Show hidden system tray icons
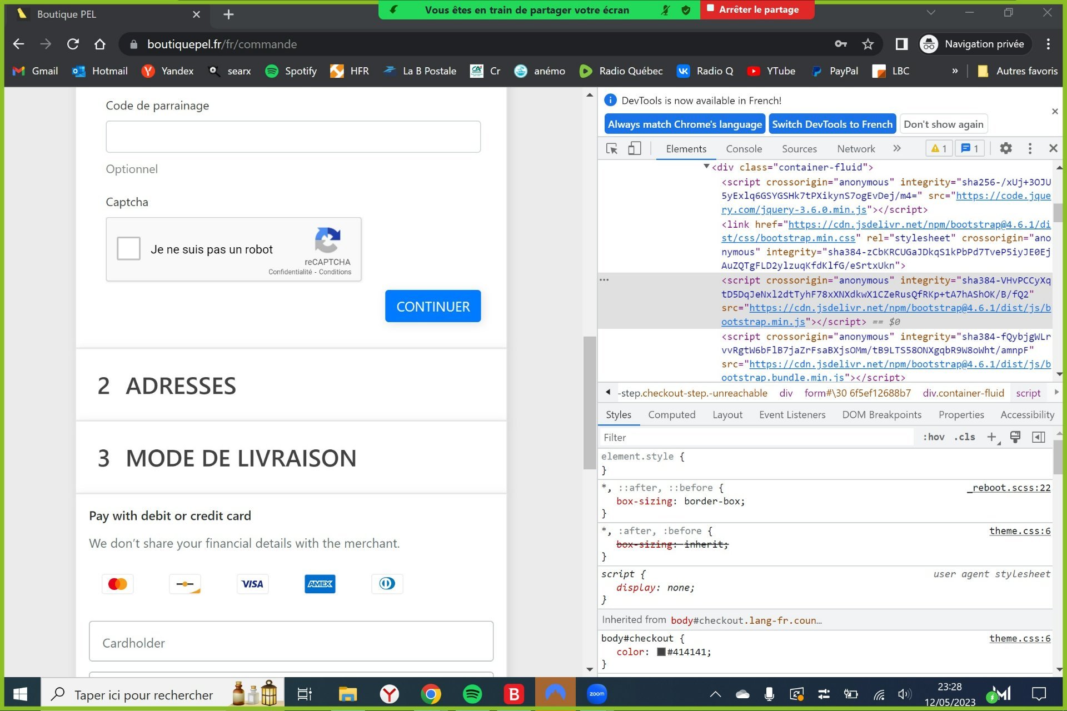This screenshot has width=1067, height=711. point(715,694)
